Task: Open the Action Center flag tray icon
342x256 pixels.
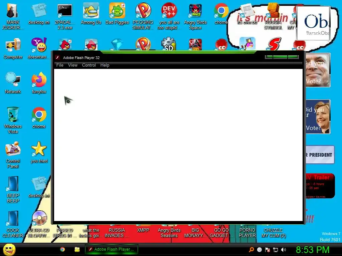Action: [x=268, y=250]
